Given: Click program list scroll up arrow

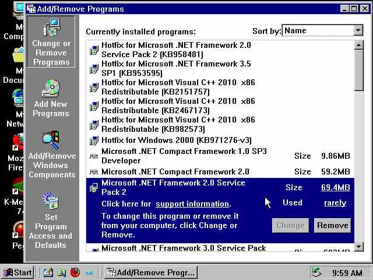Looking at the screenshot, I should coord(359,45).
